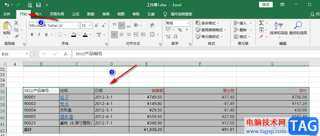Open Print Preview icon in quick access toolbar
320x136 pixels.
click(30, 5)
